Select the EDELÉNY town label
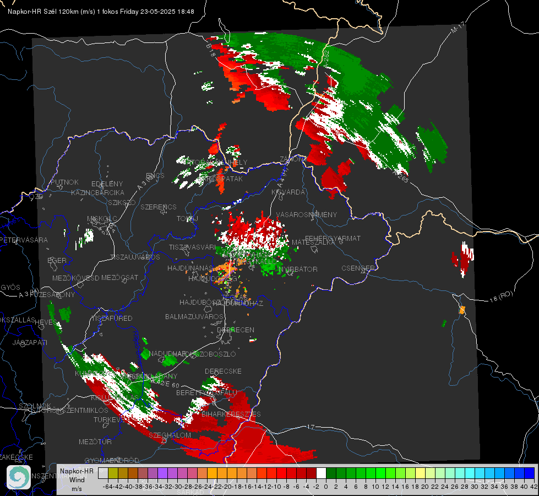Image resolution: width=539 pixels, height=496 pixels. (107, 184)
